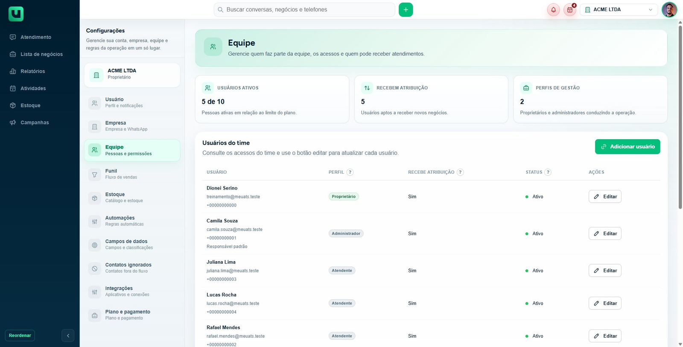Screen dimensions: 683x347
Task: Focus the Buscar conversas search field
Action: point(304,9)
